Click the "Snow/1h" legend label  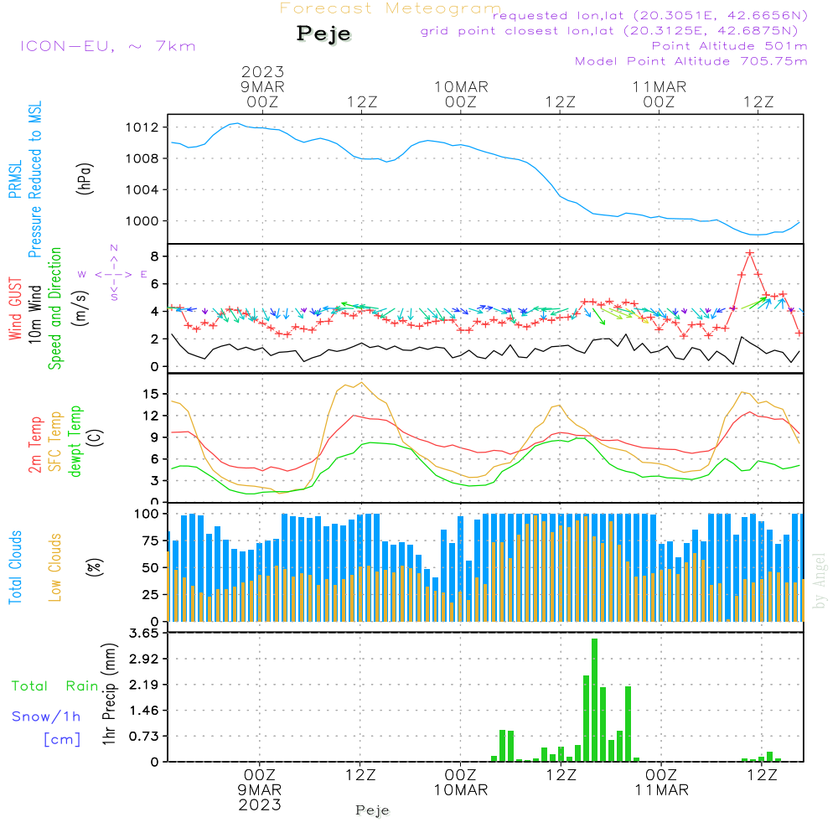point(46,716)
